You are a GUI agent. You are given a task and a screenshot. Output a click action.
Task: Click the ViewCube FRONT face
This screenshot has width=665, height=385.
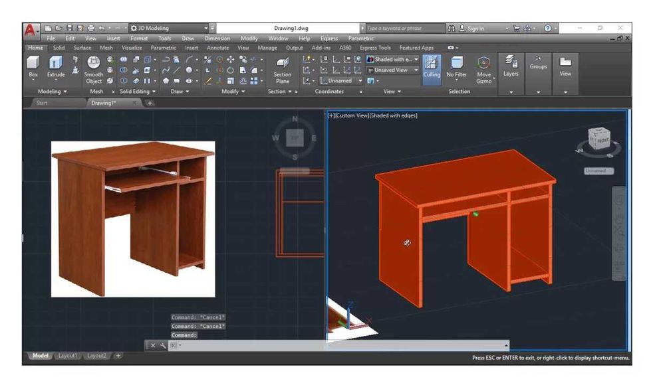[602, 141]
